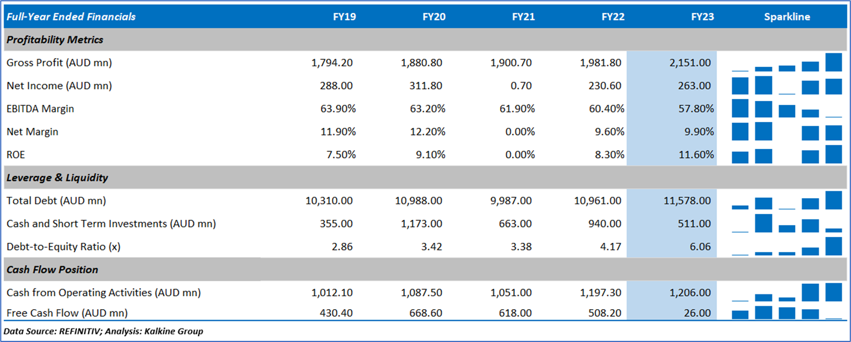Select the EBITDA Margin sparkline
Screen dimensions: 851x342
pyautogui.click(x=786, y=109)
